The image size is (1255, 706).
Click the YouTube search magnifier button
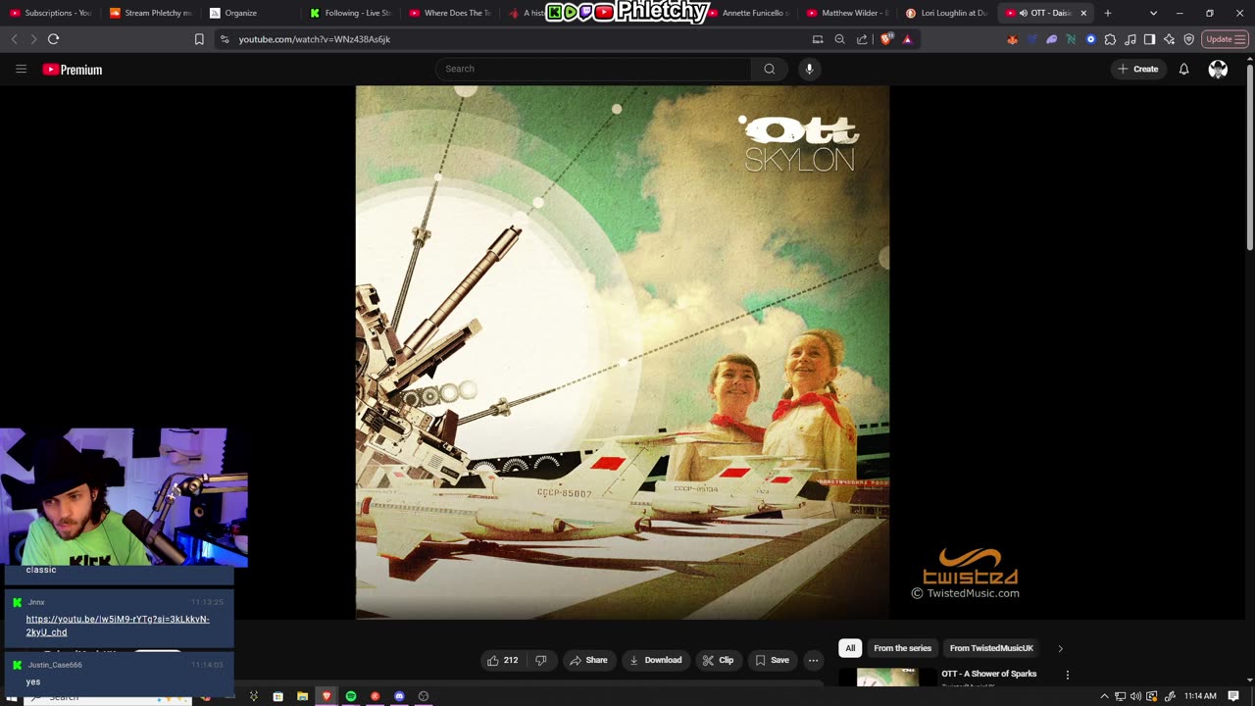770,69
